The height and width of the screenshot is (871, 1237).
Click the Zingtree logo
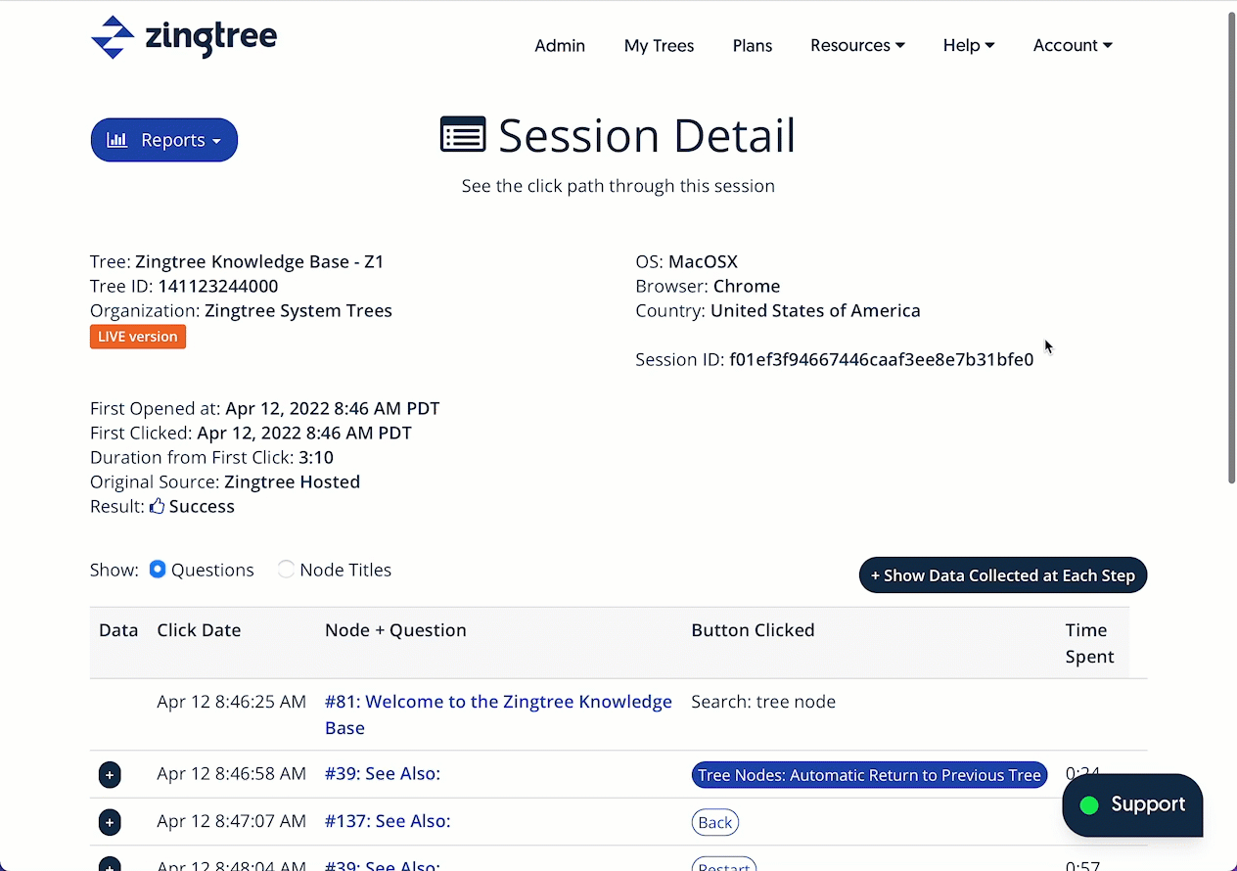(x=184, y=37)
